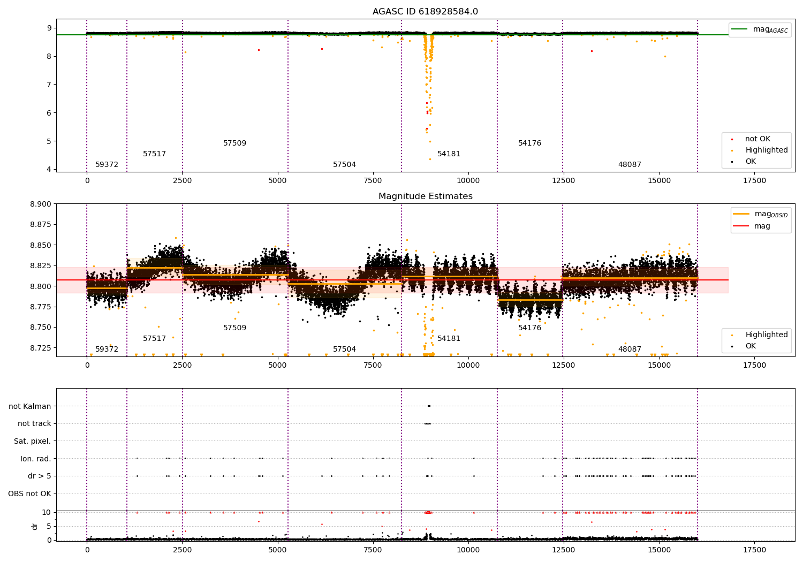
Task: Click y-axis tick 8.900 in middle plot
Action: click(41, 204)
